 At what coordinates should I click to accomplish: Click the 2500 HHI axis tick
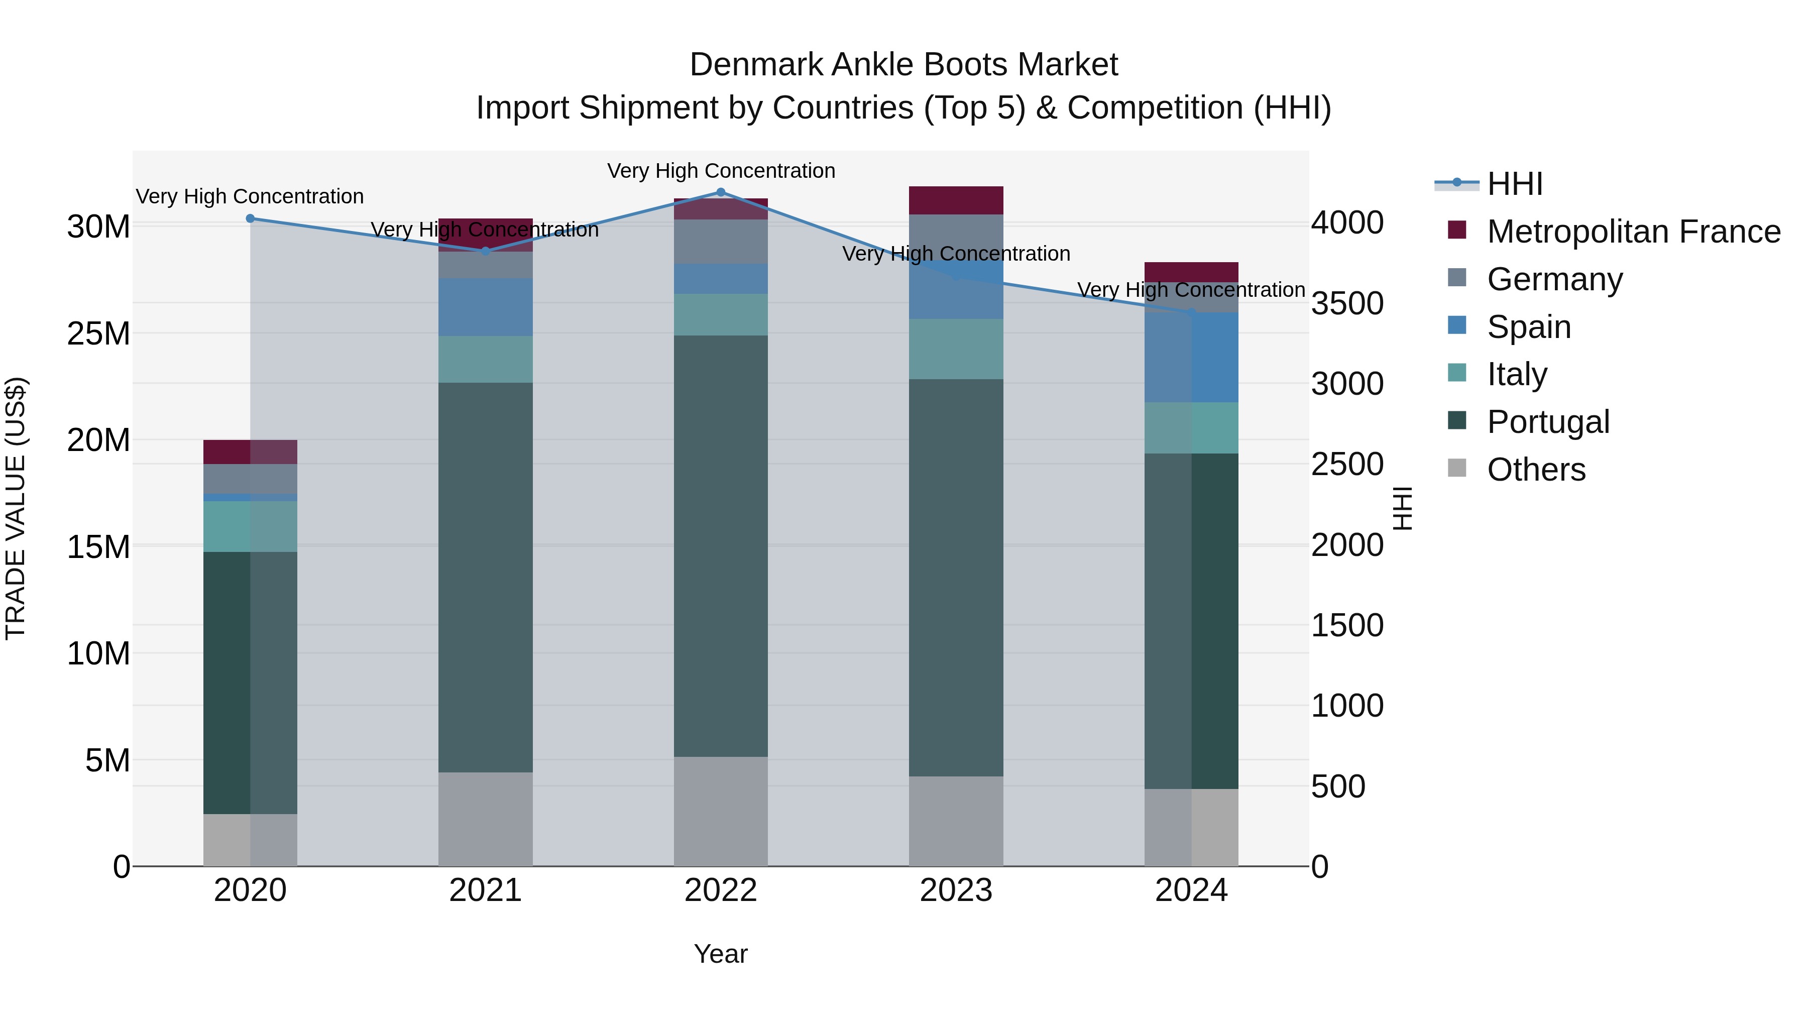[x=1347, y=465]
